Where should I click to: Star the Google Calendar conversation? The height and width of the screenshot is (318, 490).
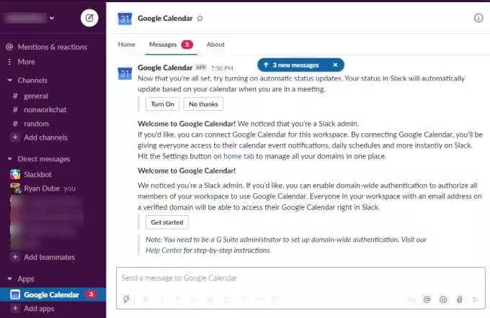(x=200, y=19)
